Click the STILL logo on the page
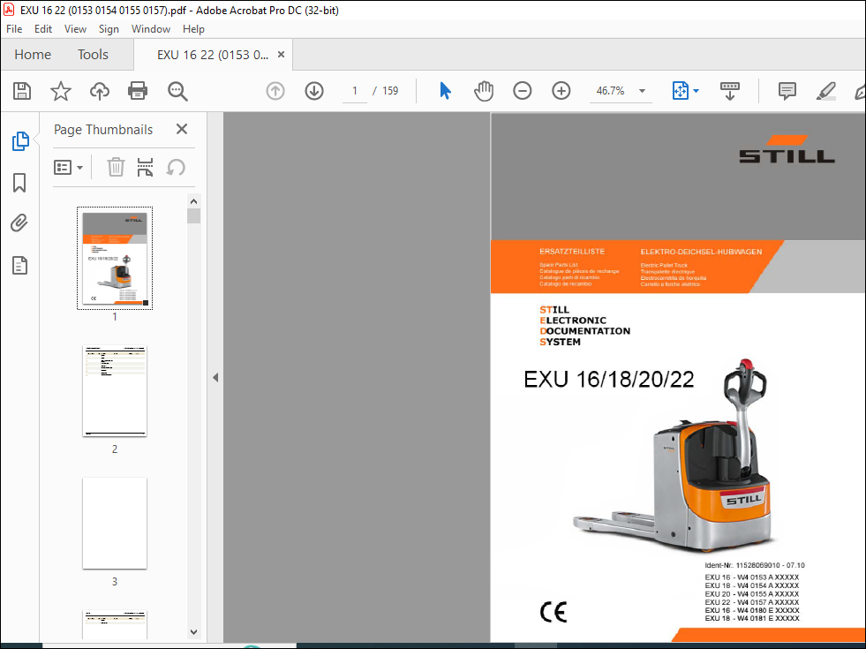The width and height of the screenshot is (866, 649). click(x=787, y=149)
